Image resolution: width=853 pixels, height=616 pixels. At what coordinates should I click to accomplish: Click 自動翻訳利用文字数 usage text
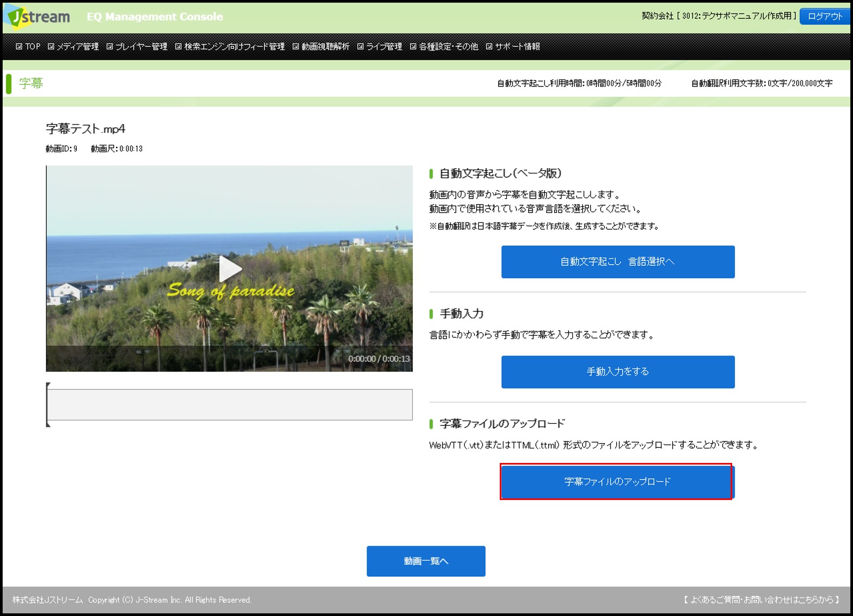[762, 83]
